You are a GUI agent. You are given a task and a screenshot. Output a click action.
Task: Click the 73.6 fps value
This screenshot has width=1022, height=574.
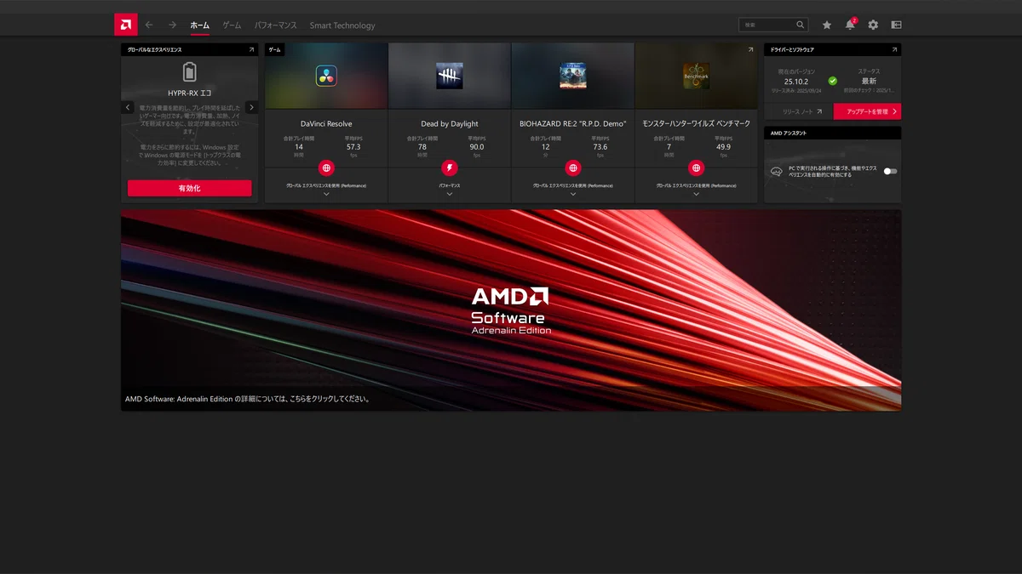click(600, 146)
